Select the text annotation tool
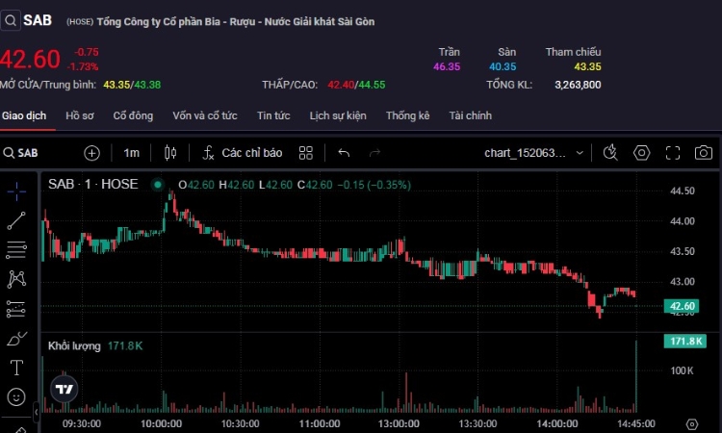Viewport: 722px width, 433px height. (x=16, y=368)
